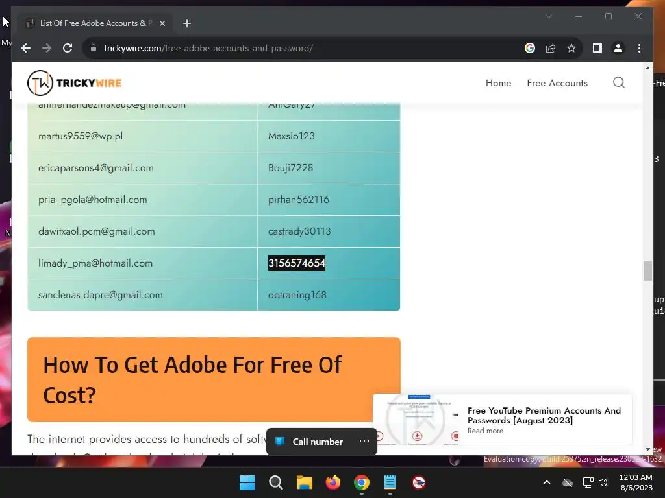
Task: Open Free YouTube Premium Accounts article
Action: [x=544, y=416]
